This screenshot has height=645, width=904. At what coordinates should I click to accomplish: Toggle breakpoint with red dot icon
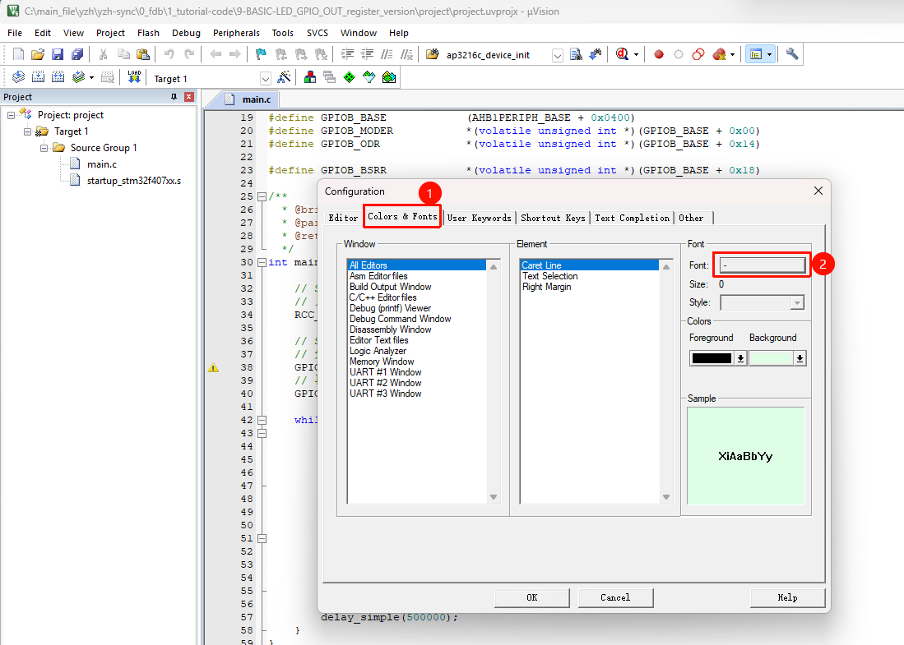(659, 54)
